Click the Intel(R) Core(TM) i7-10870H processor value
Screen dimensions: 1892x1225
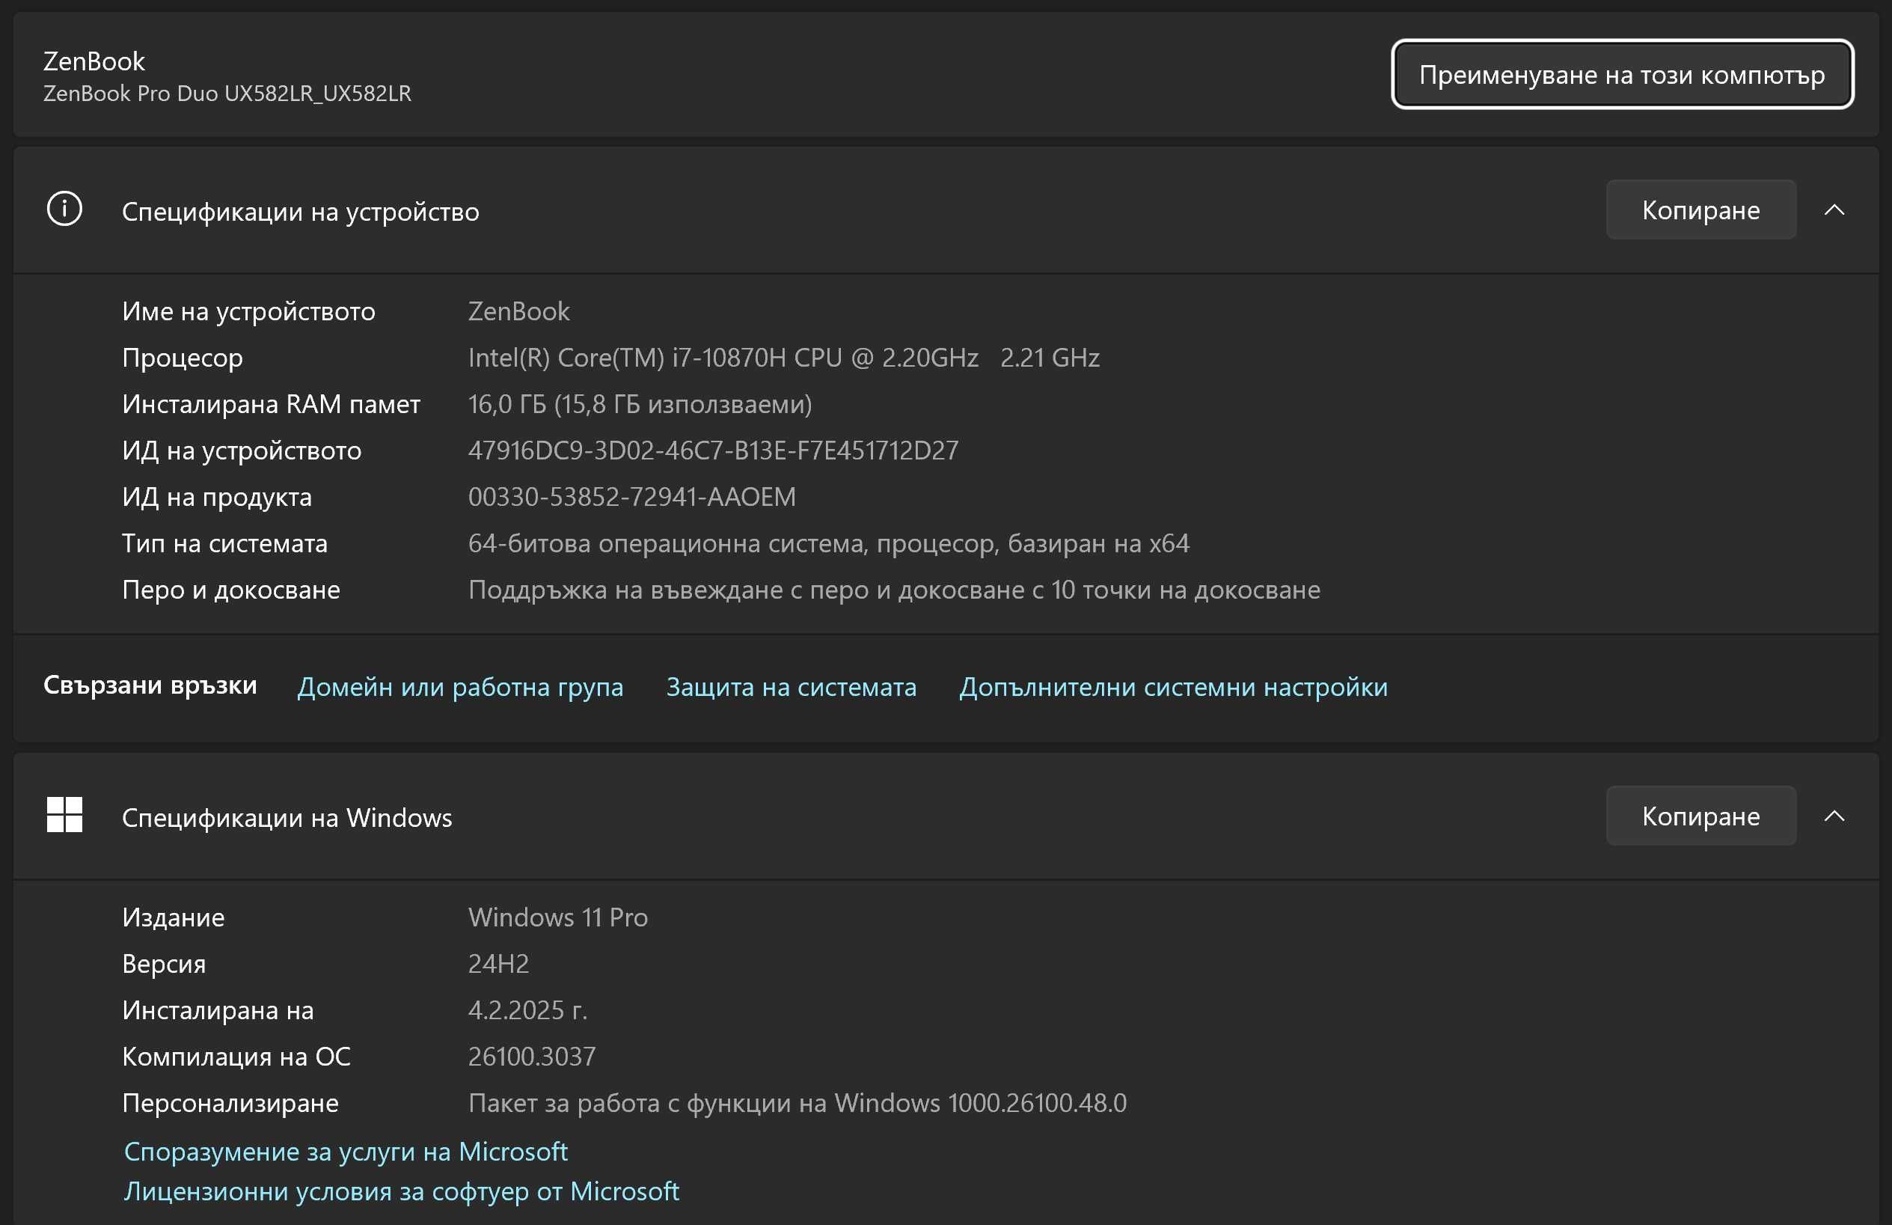(784, 358)
